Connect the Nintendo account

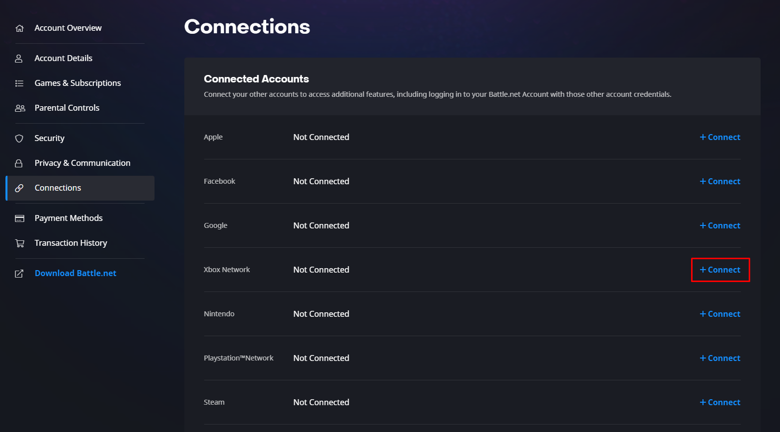(x=720, y=314)
